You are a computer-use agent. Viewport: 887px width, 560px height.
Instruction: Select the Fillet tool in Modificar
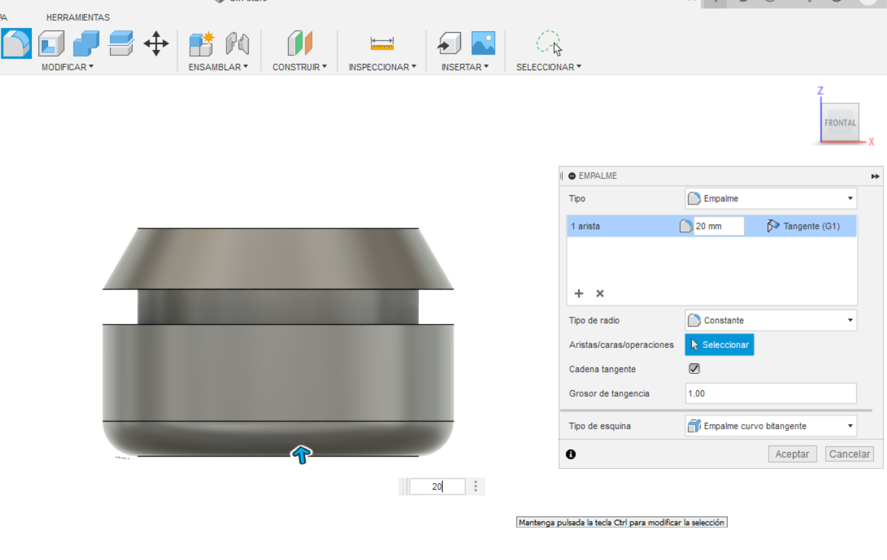(x=16, y=44)
